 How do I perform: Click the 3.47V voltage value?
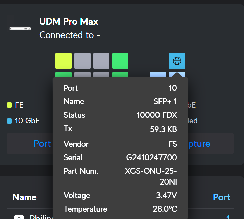[167, 195]
